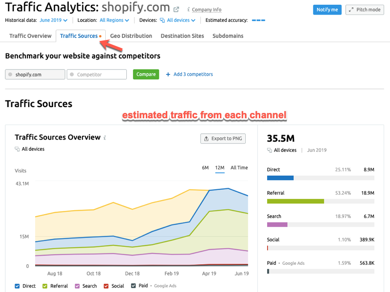390x292 pixels.
Task: Expand the Location All Regions dropdown
Action: click(x=114, y=20)
